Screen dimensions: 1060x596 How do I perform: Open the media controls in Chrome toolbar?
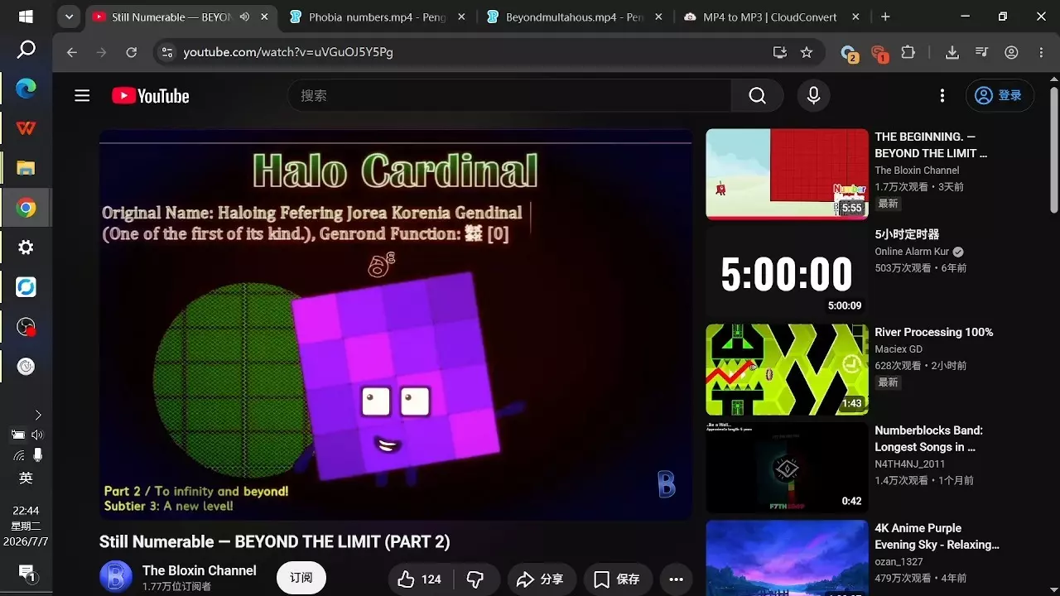point(982,52)
